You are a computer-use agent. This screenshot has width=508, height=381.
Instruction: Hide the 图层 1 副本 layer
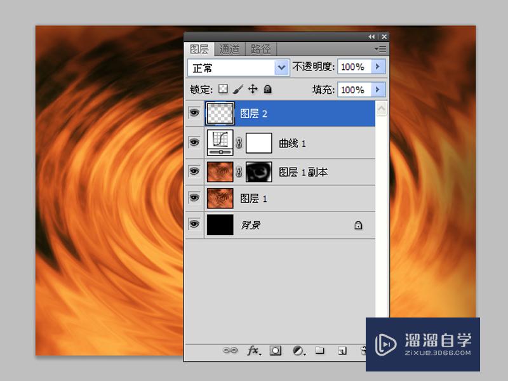click(x=194, y=171)
